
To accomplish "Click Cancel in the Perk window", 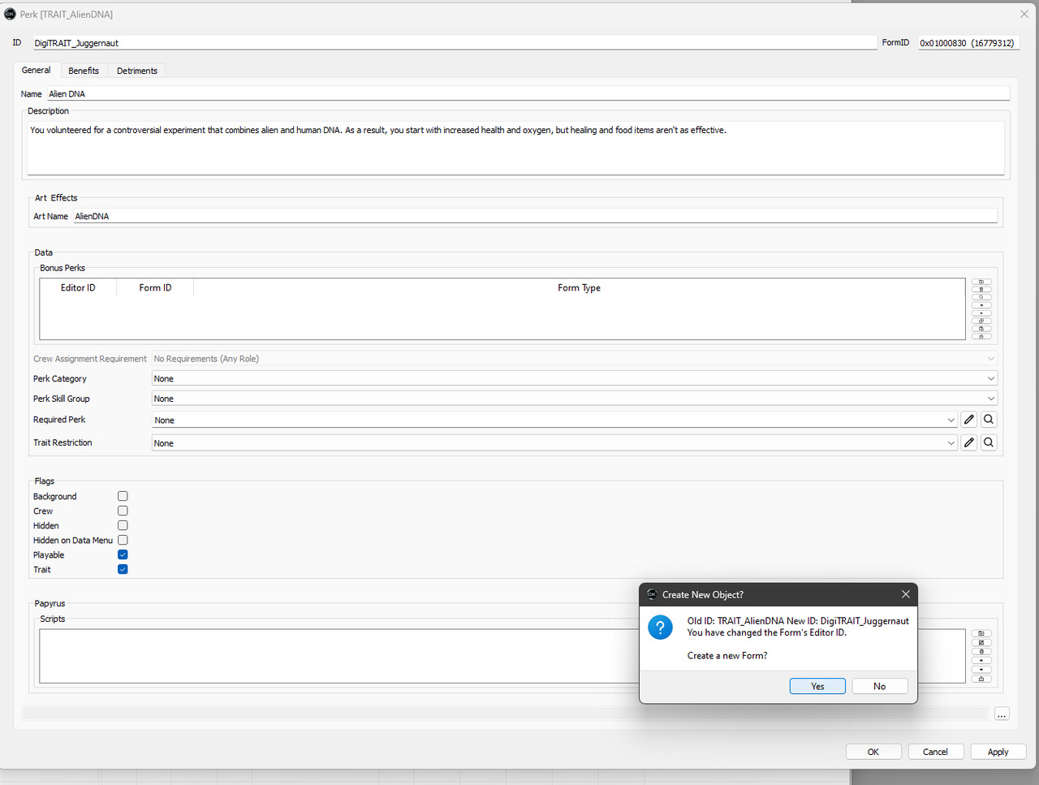I will click(936, 752).
